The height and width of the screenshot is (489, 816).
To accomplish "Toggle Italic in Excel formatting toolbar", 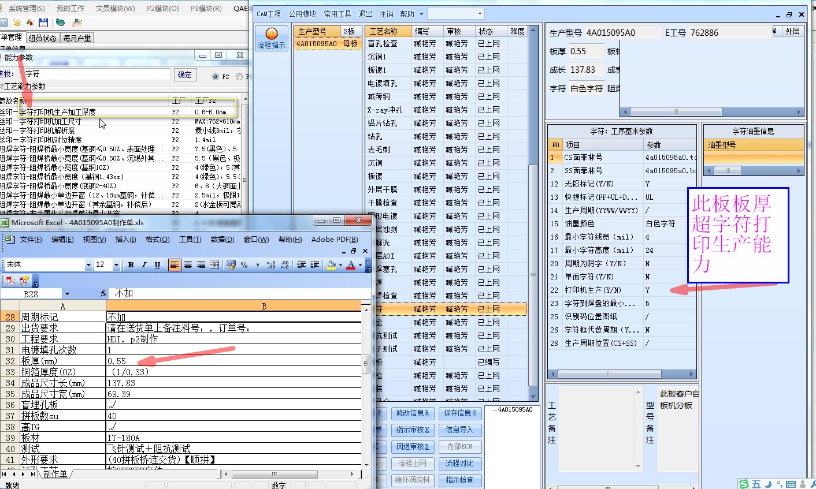I will (144, 265).
